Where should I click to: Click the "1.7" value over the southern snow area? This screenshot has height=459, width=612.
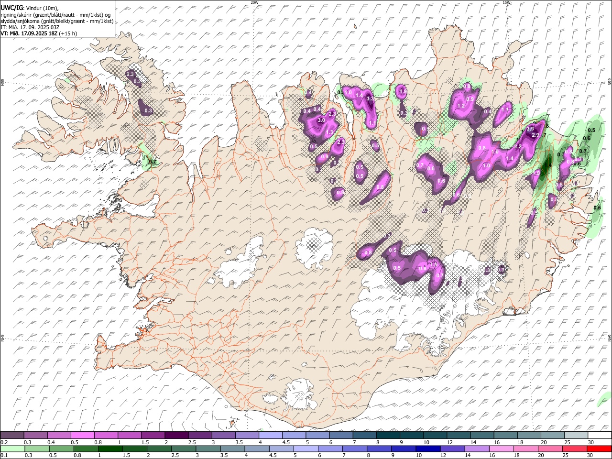[434, 263]
